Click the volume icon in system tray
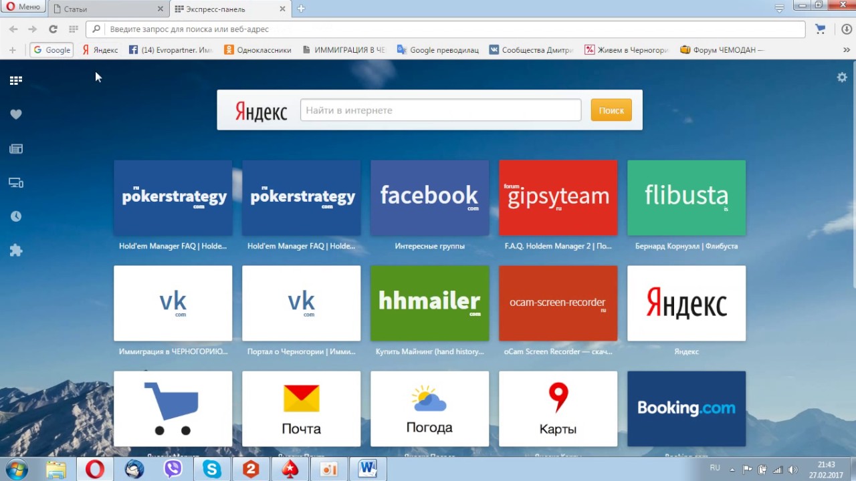The width and height of the screenshot is (856, 481). (793, 470)
